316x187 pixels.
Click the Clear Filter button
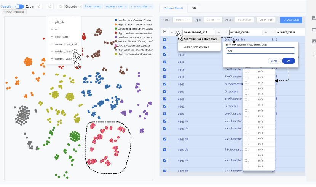266,20
